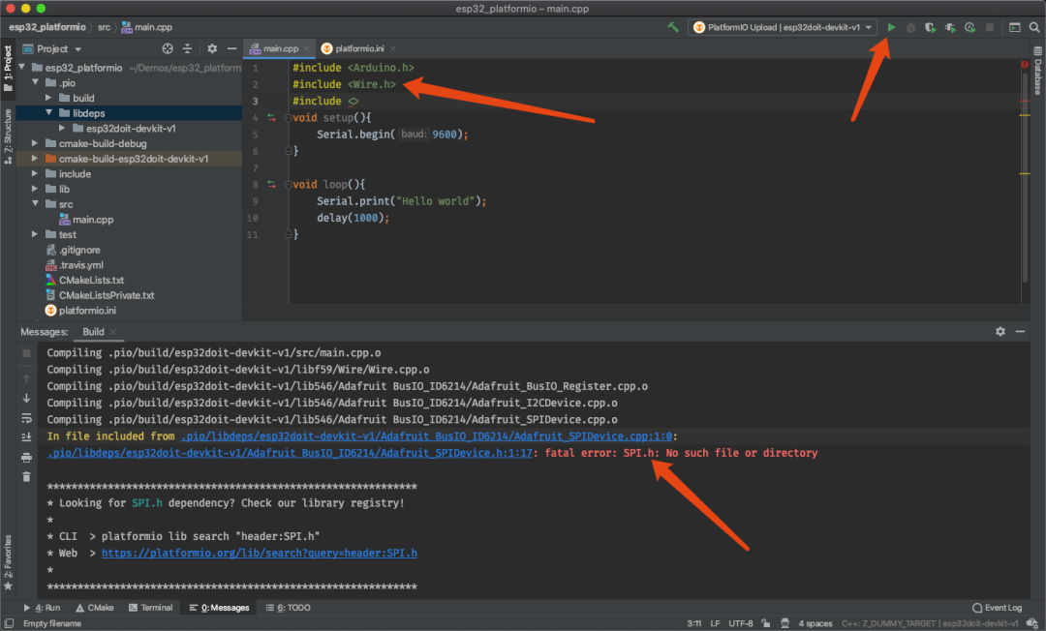Open main.cpp in the project tree
Screen dimensions: 1046x631
(x=92, y=220)
